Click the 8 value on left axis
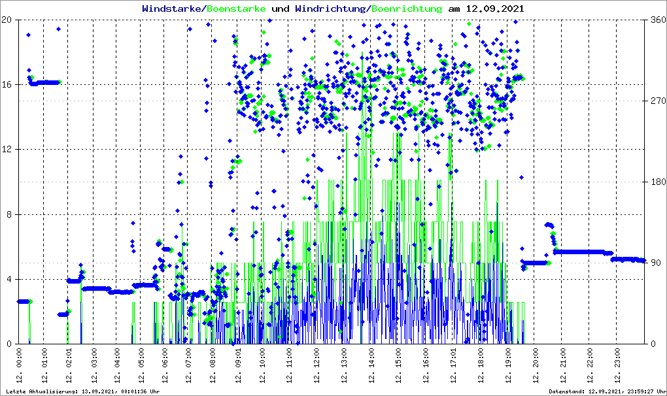 [10, 214]
